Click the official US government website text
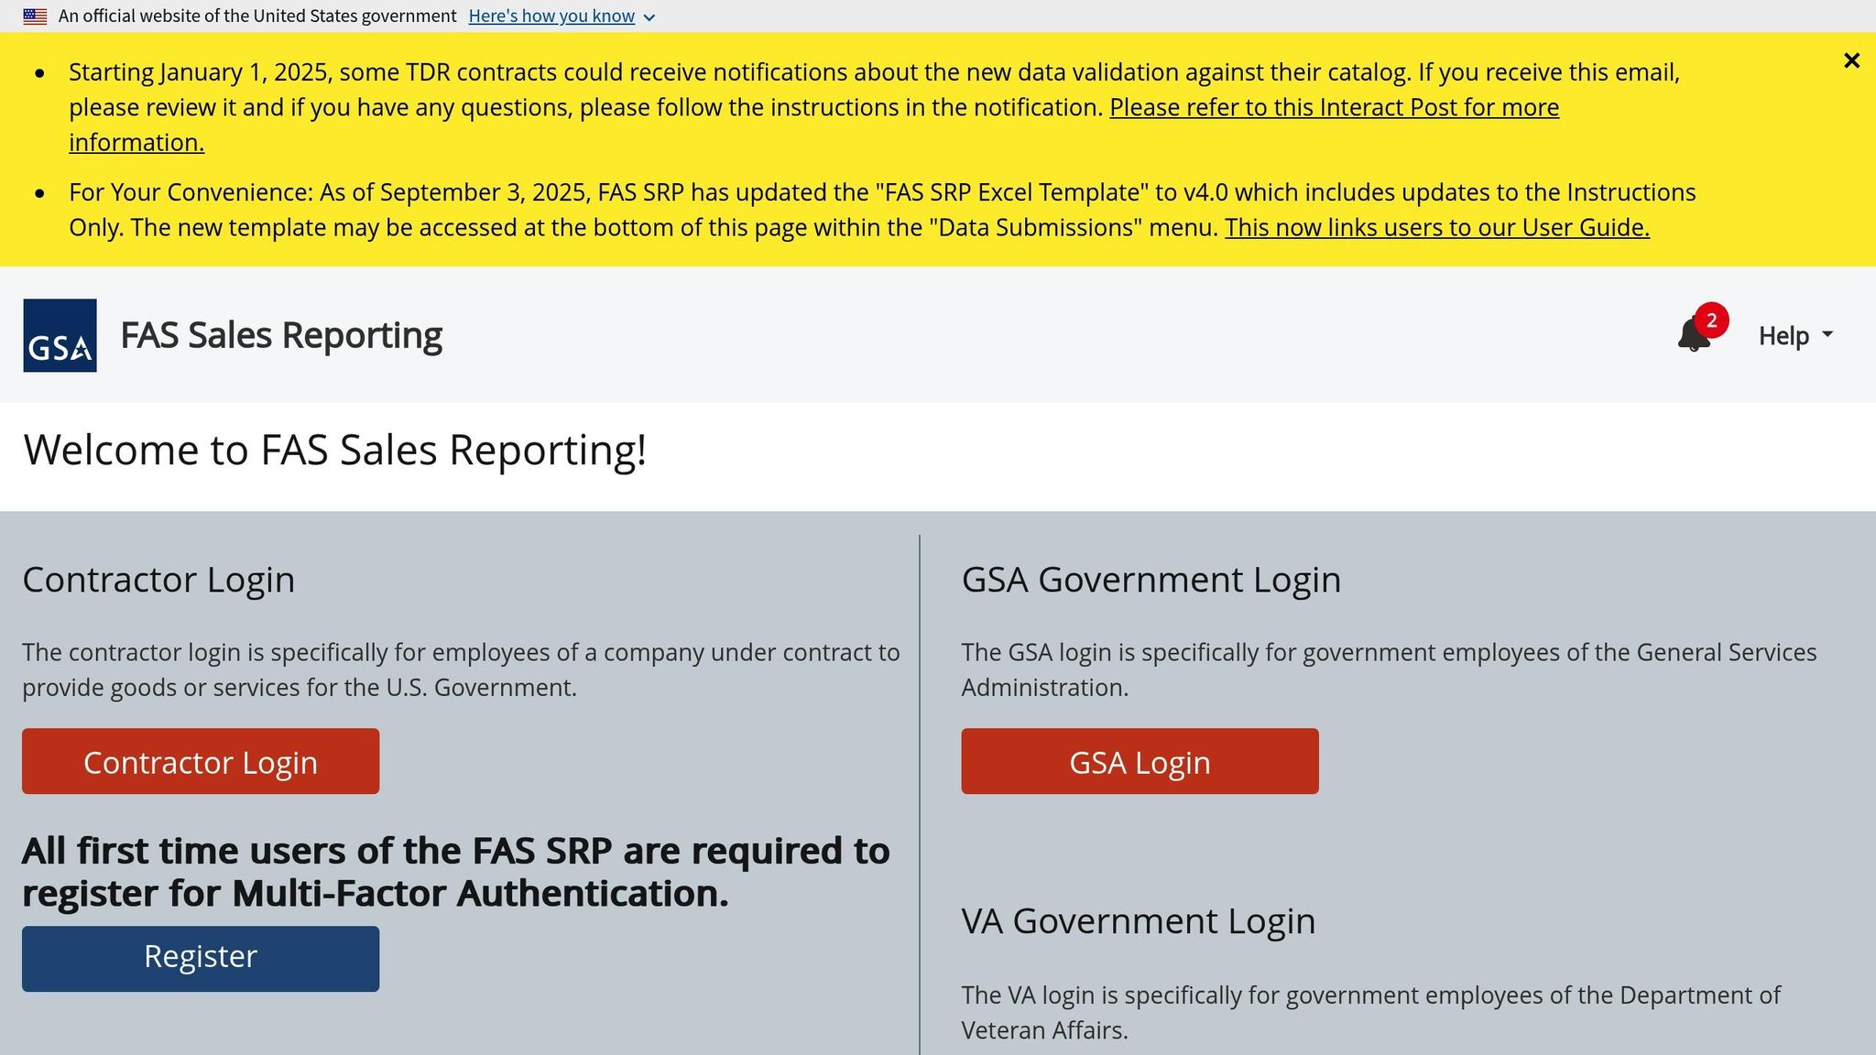This screenshot has height=1055, width=1876. pos(257,16)
